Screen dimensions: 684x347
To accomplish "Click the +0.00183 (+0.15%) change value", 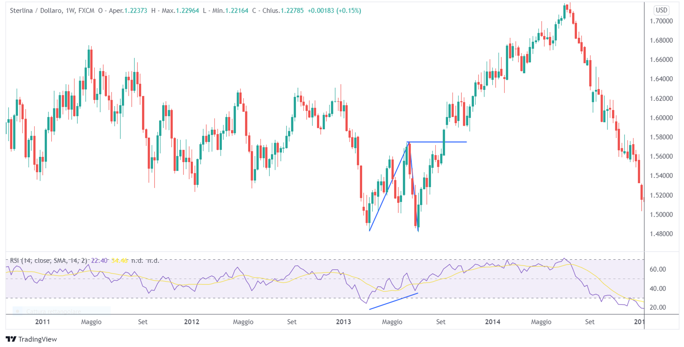I will [x=334, y=11].
